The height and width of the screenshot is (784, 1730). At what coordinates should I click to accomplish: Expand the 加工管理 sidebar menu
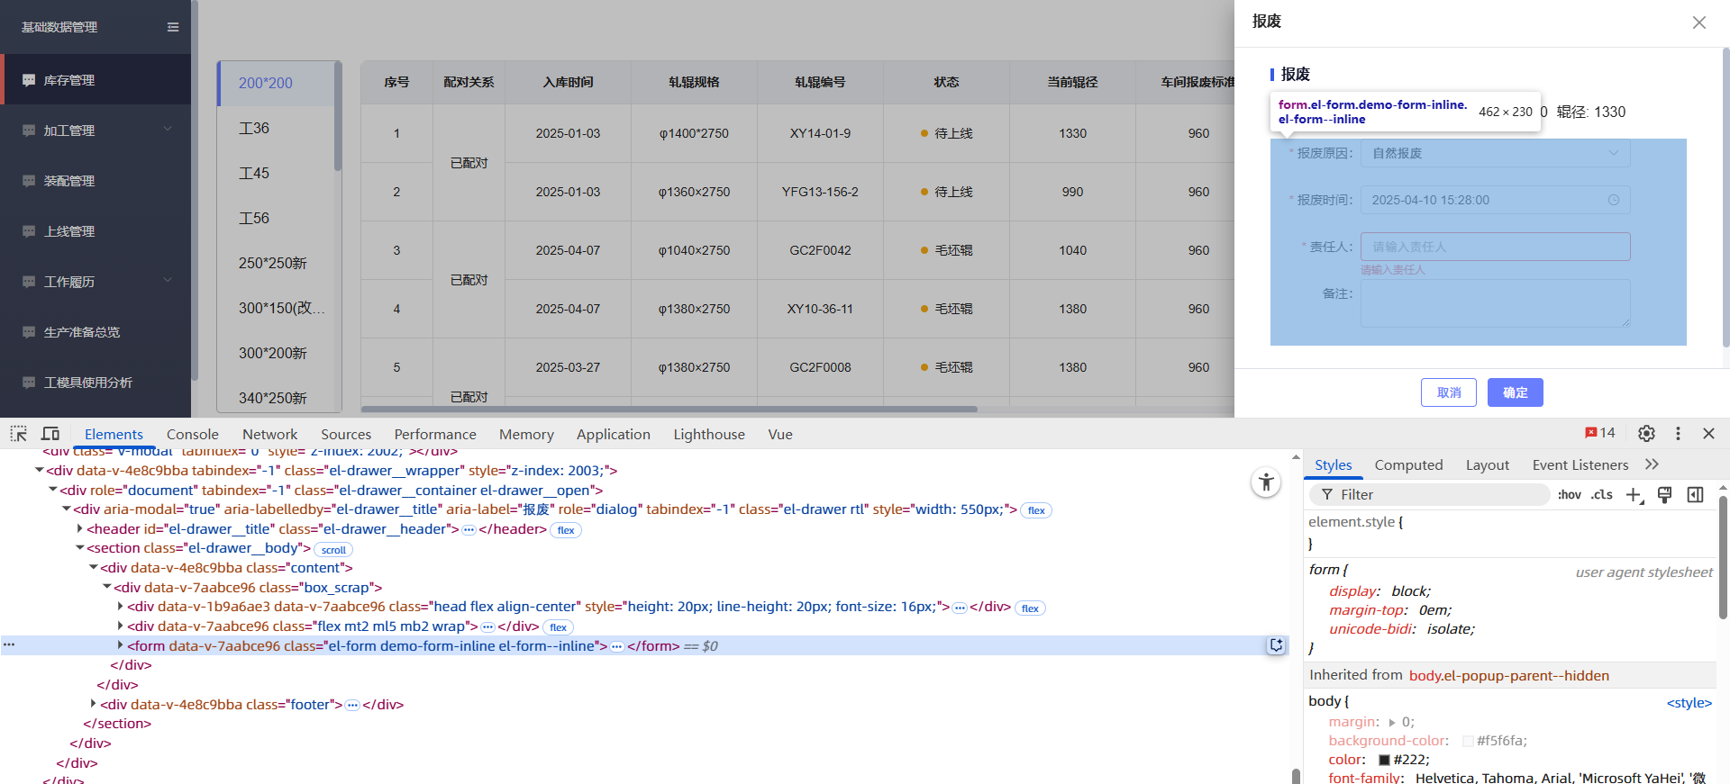point(96,131)
